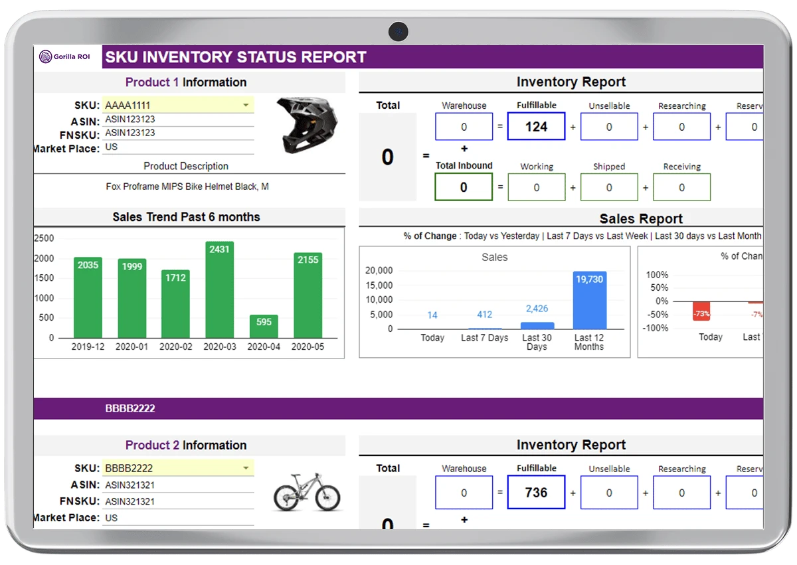Click Product 2 FNSKU field ASIN321321
The image size is (797, 565).
[x=178, y=501]
